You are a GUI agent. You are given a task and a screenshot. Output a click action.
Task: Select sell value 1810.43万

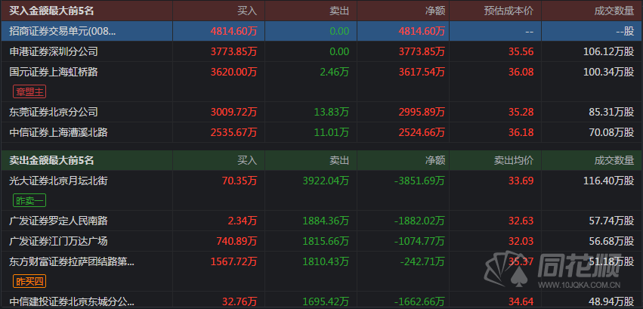[x=326, y=261]
